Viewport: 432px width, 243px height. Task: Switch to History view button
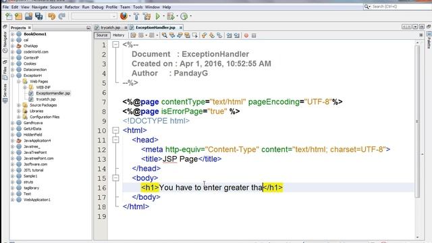tap(119, 35)
